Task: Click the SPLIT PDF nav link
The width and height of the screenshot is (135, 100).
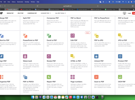Action: point(21,13)
